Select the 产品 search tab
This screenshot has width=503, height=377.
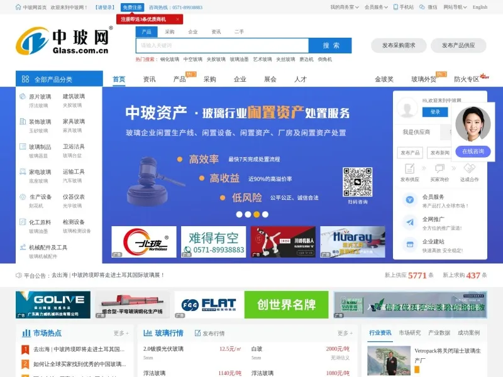coord(146,32)
